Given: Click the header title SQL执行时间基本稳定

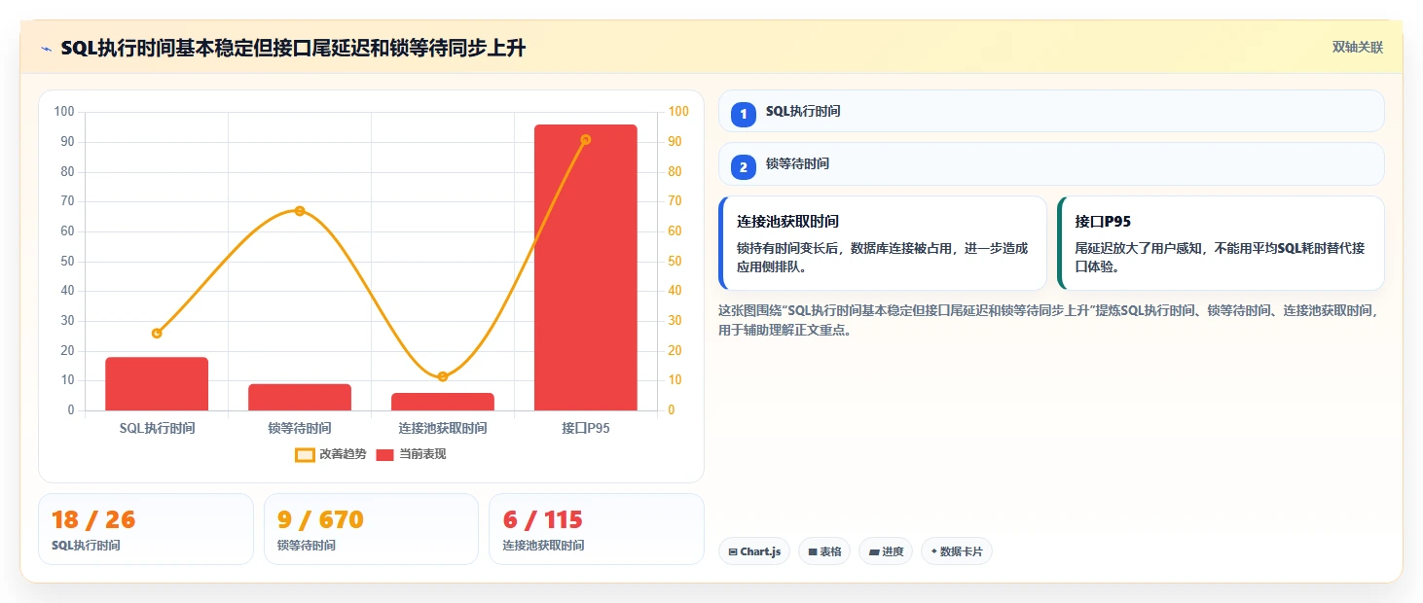Looking at the screenshot, I should click(x=293, y=48).
